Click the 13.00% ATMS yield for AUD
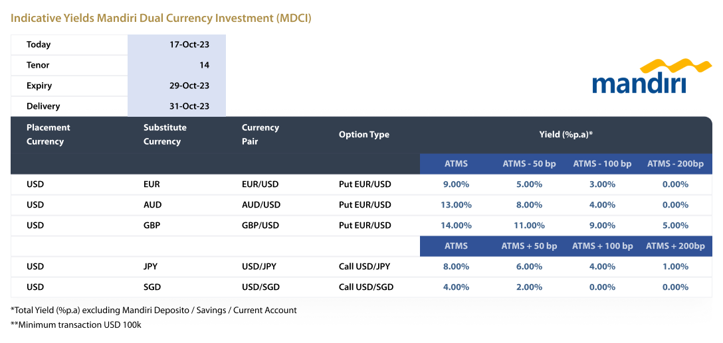Screen dimensions: 723x343 (456, 205)
